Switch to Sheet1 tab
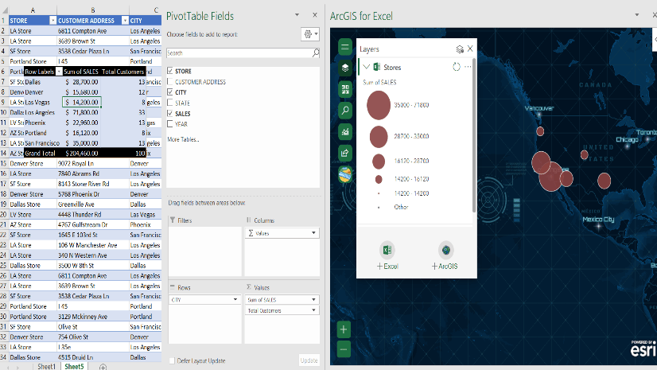This screenshot has width=657, height=370. coord(46,366)
